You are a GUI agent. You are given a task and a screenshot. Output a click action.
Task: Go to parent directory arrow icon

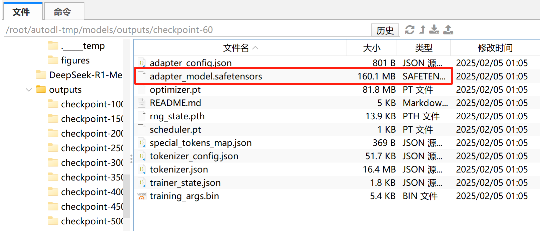[423, 30]
